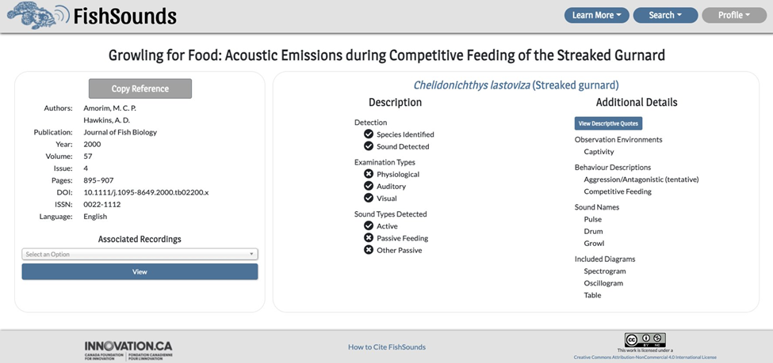Click the Species Identified check icon

coord(368,134)
